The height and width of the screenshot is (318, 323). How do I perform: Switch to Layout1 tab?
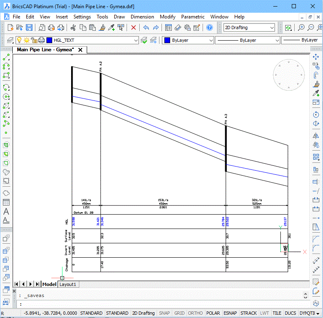point(68,284)
